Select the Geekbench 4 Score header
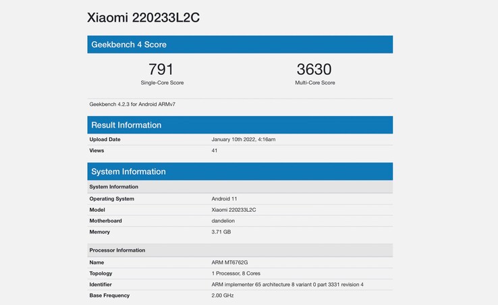The height and width of the screenshot is (305, 498). pos(240,45)
